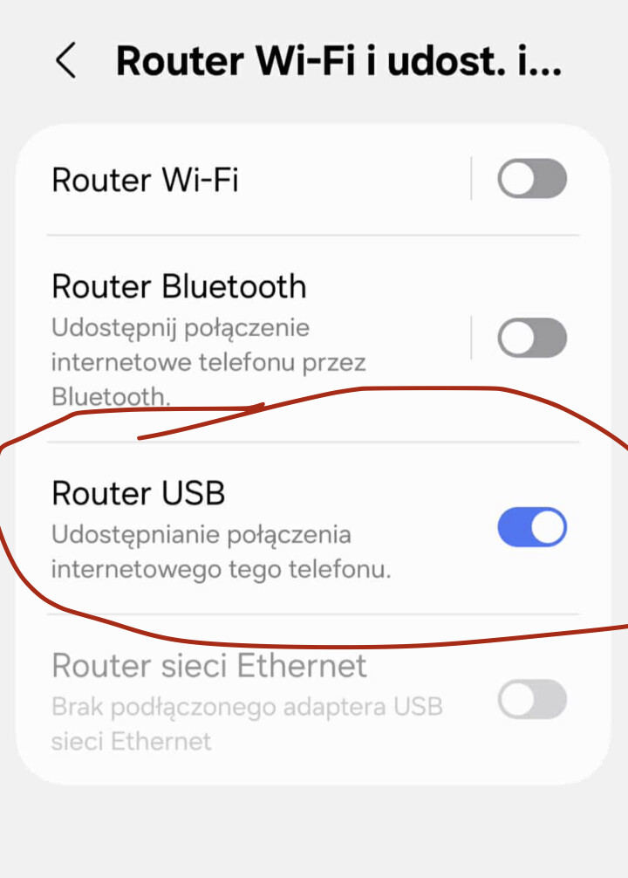This screenshot has height=878, width=628.
Task: Click the white knob of the Wi-Fi switch
Action: [x=516, y=179]
